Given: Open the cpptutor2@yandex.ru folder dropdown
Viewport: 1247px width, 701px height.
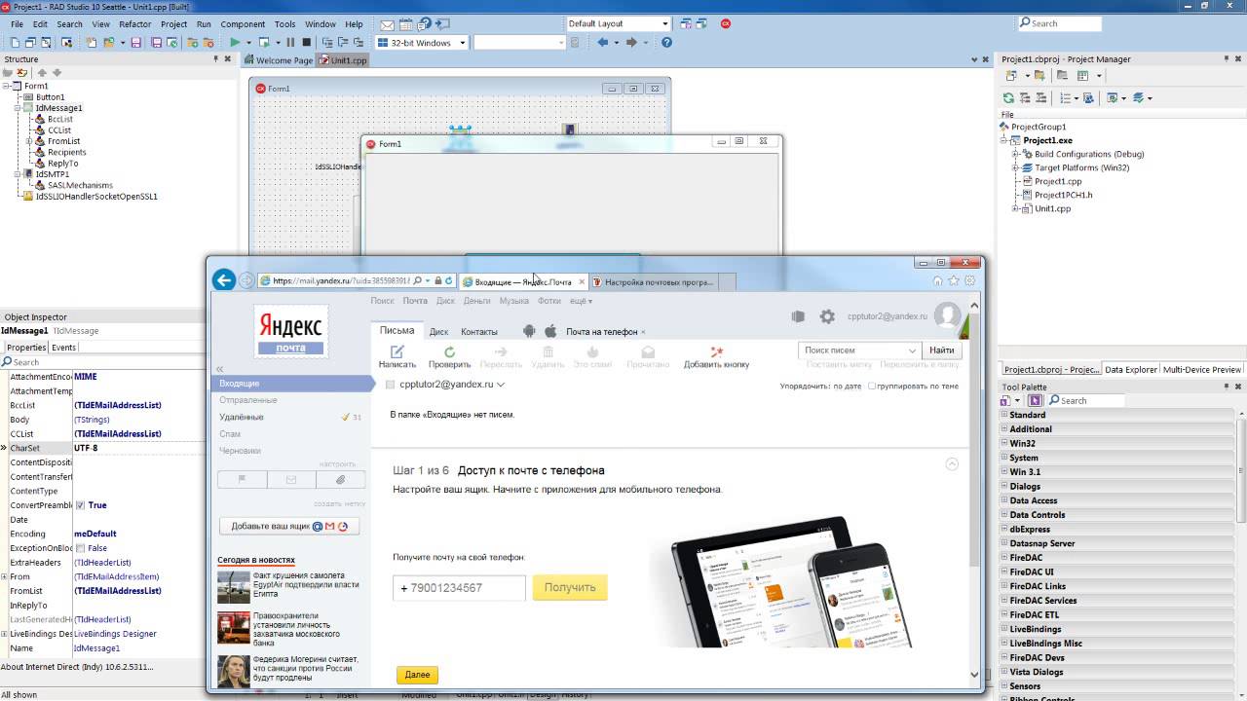Looking at the screenshot, I should (x=501, y=385).
